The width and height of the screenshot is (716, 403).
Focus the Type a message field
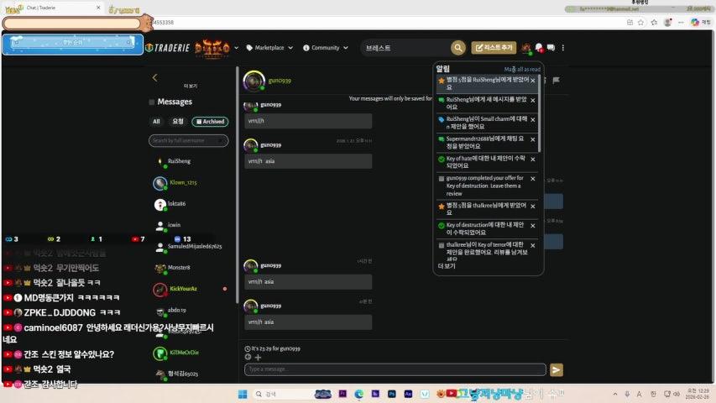395,369
